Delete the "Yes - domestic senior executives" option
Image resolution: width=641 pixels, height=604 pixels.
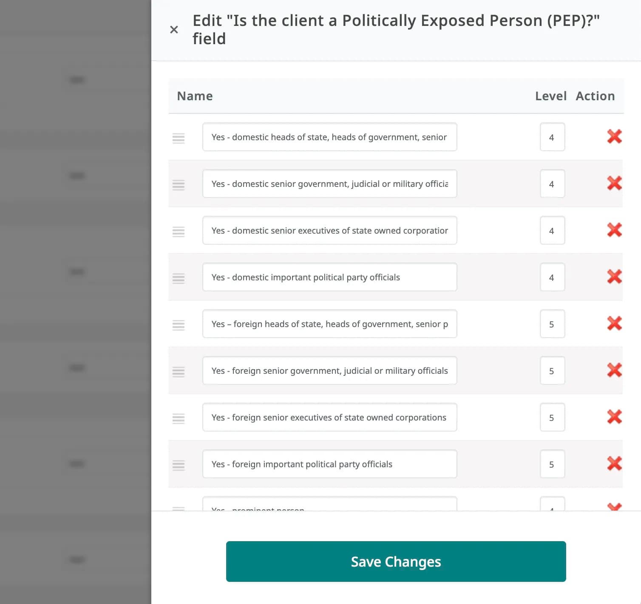pyautogui.click(x=614, y=230)
